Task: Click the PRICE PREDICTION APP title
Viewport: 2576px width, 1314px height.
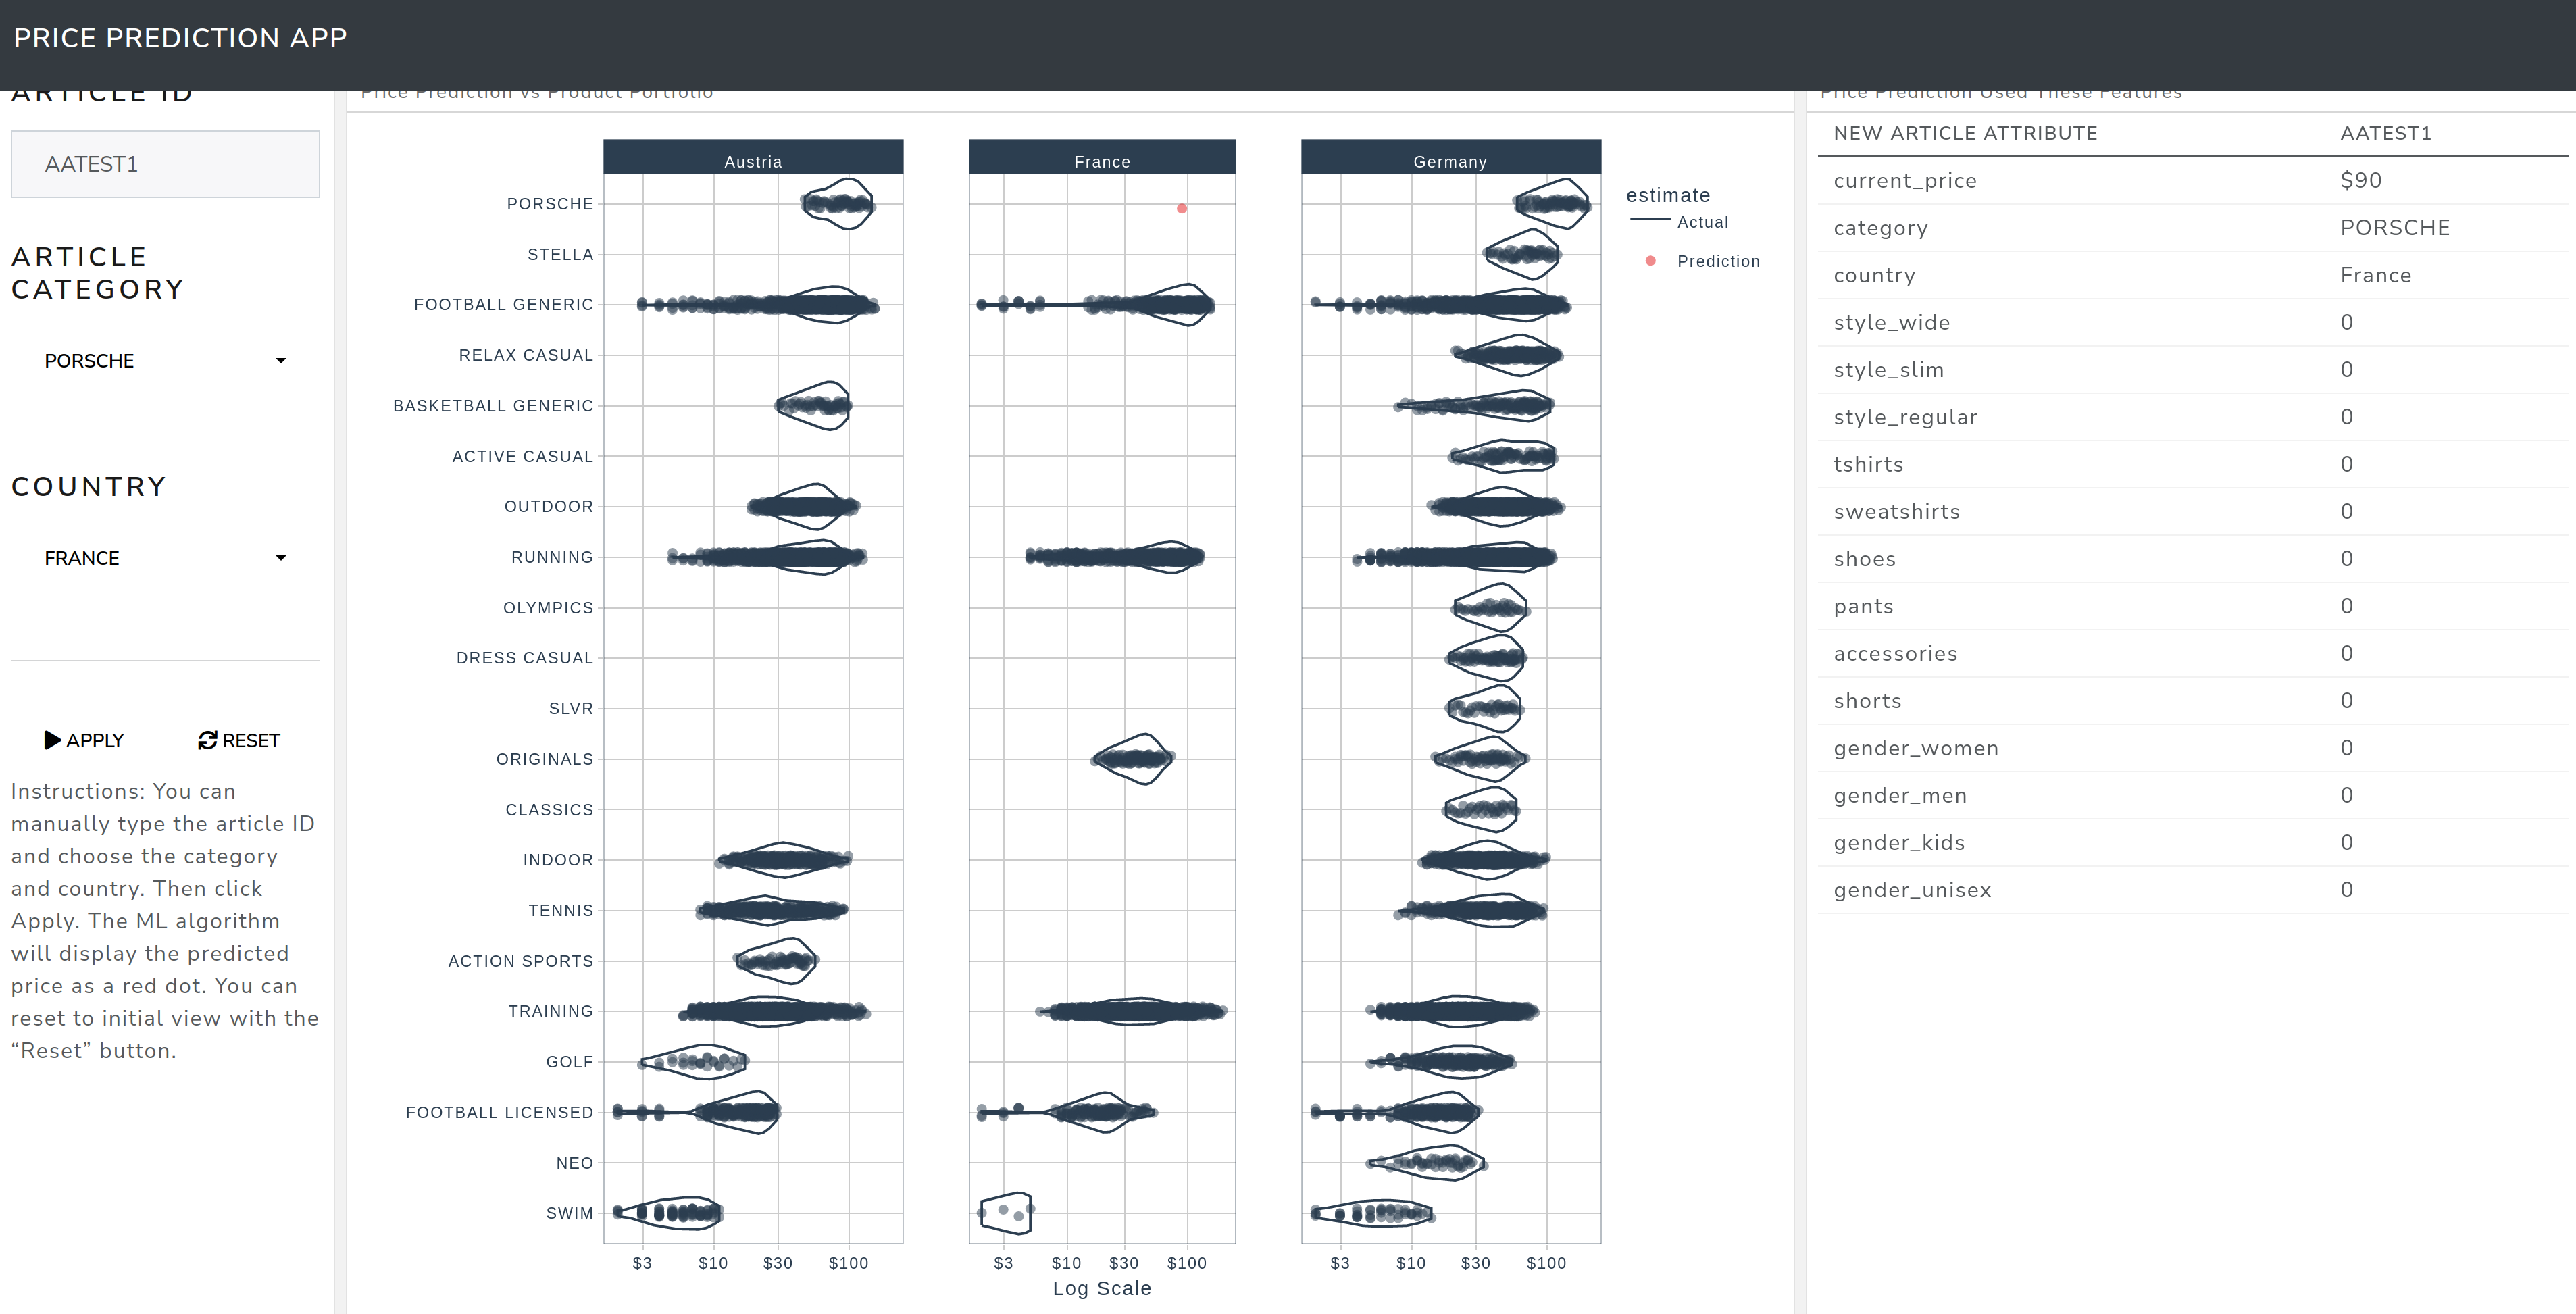Action: [x=180, y=38]
